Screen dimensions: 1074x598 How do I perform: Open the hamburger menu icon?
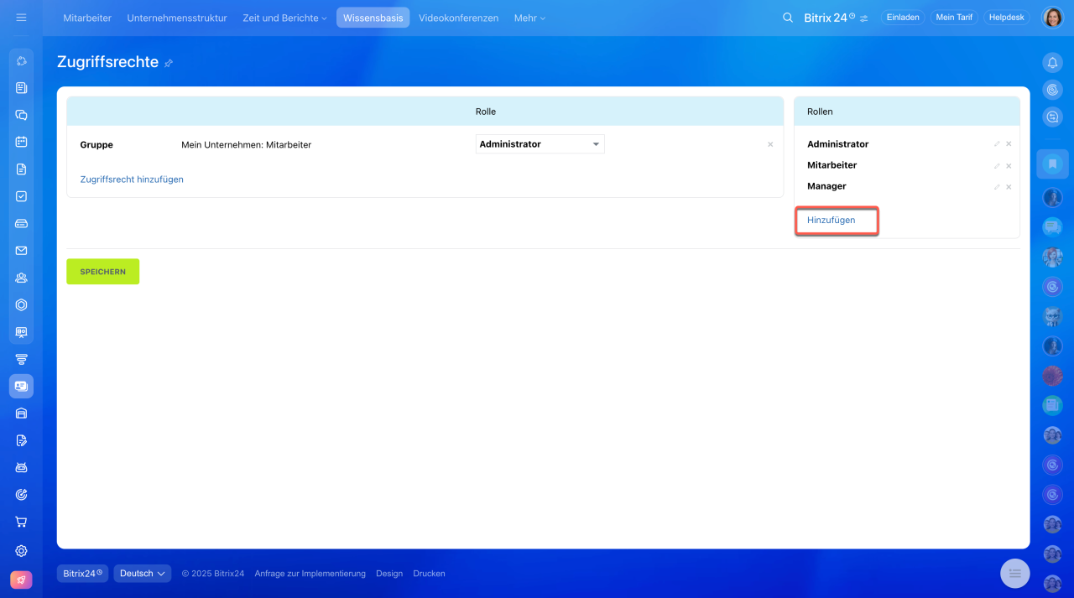(21, 18)
